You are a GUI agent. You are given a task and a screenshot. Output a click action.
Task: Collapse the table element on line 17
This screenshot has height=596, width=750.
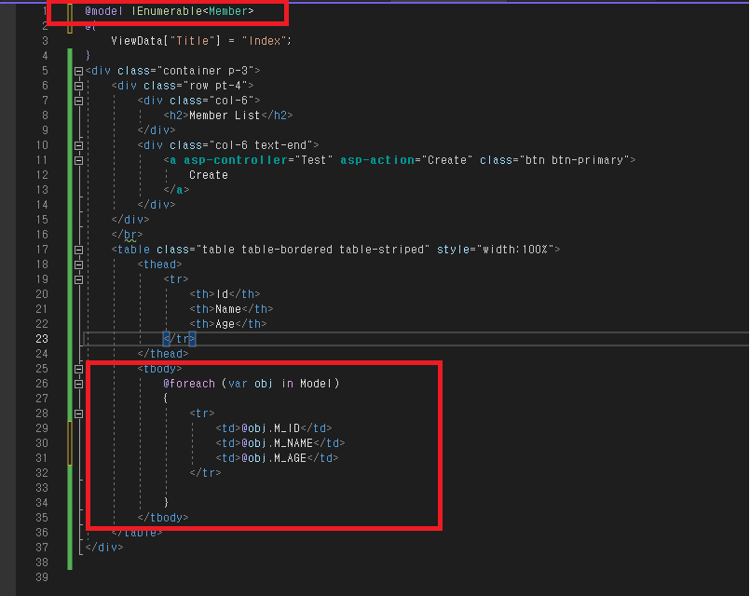tap(79, 250)
